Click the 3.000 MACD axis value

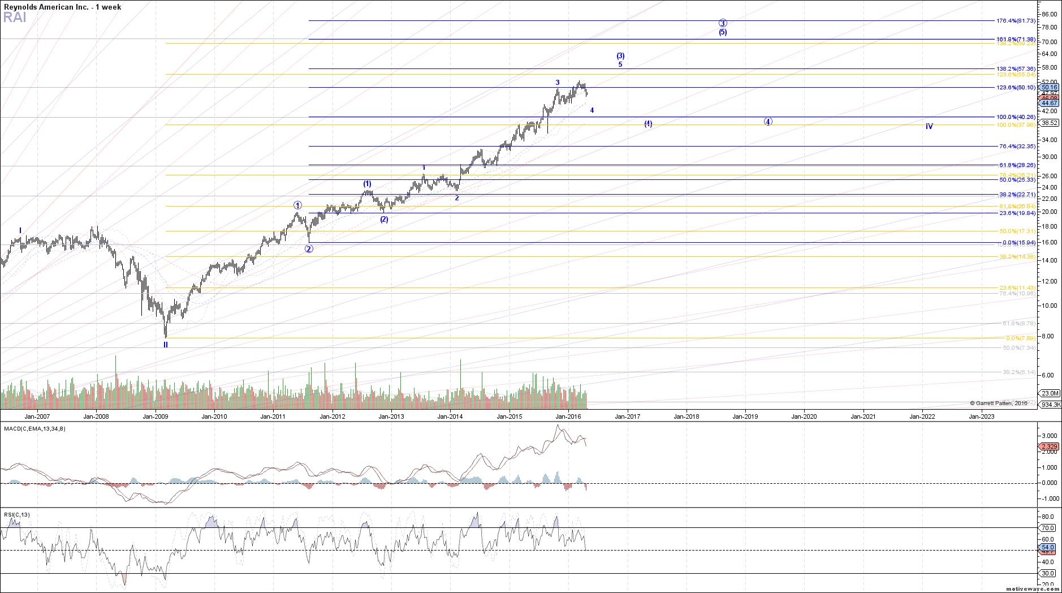click(1050, 436)
